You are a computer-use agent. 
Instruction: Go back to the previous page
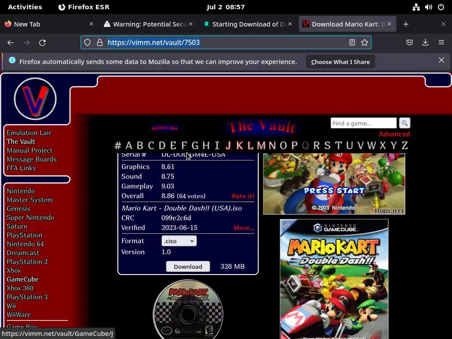11,43
